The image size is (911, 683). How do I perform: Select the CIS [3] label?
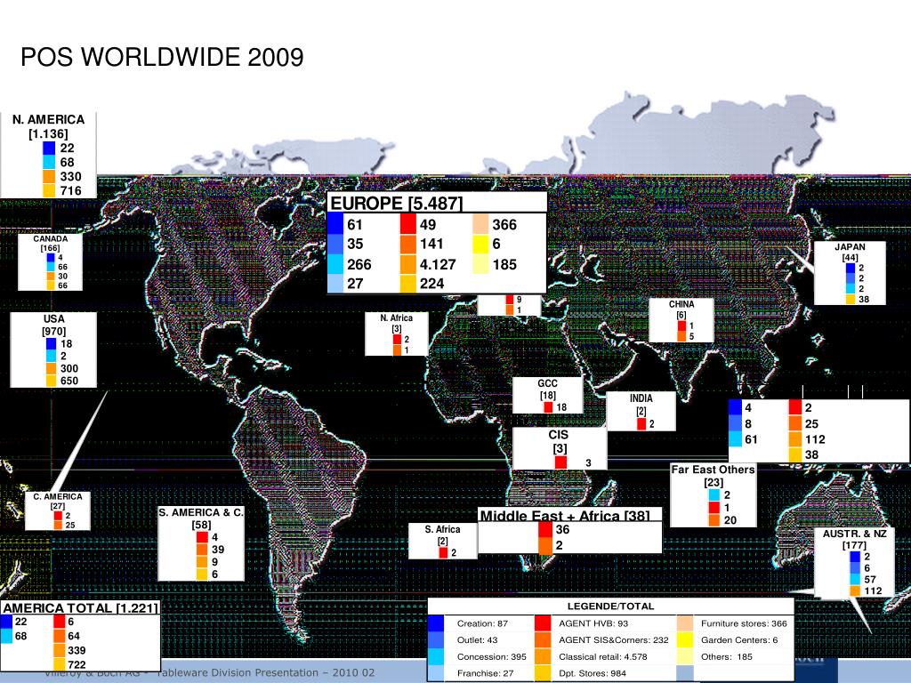click(x=559, y=441)
